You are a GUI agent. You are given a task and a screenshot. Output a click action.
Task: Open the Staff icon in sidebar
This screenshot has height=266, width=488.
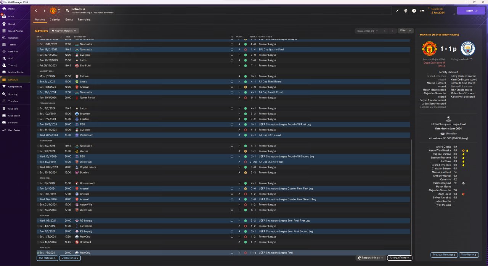[3, 58]
